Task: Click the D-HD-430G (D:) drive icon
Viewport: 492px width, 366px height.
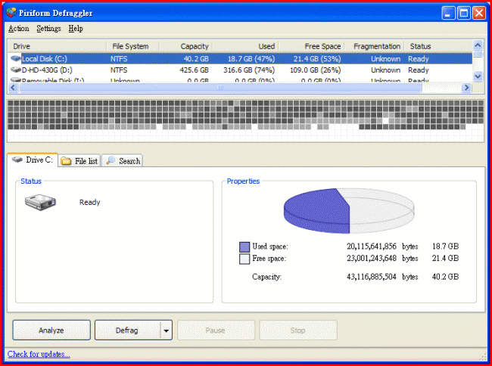Action: tap(16, 70)
